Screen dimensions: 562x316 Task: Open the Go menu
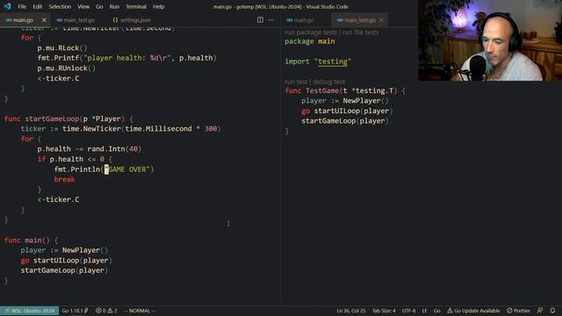click(x=99, y=6)
